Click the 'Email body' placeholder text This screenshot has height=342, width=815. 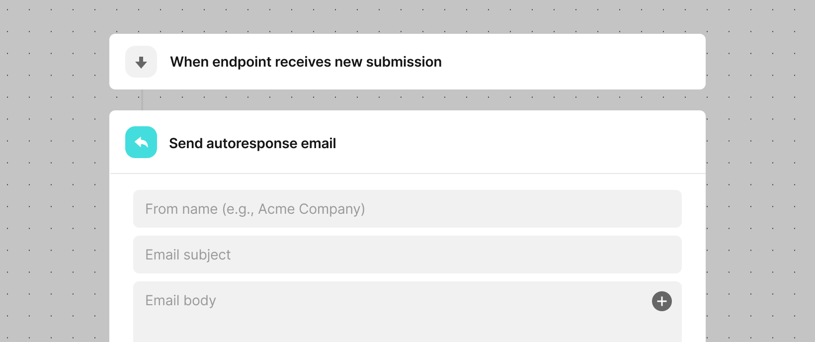point(180,301)
